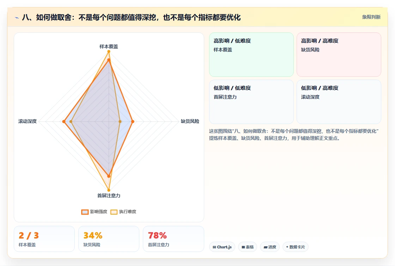Click the orange 影响强度 point on 缺货风险 axis

click(x=133, y=122)
